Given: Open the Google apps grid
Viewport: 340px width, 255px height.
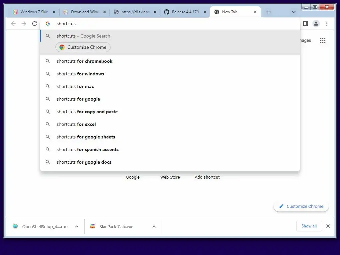Looking at the screenshot, I should click(x=323, y=40).
